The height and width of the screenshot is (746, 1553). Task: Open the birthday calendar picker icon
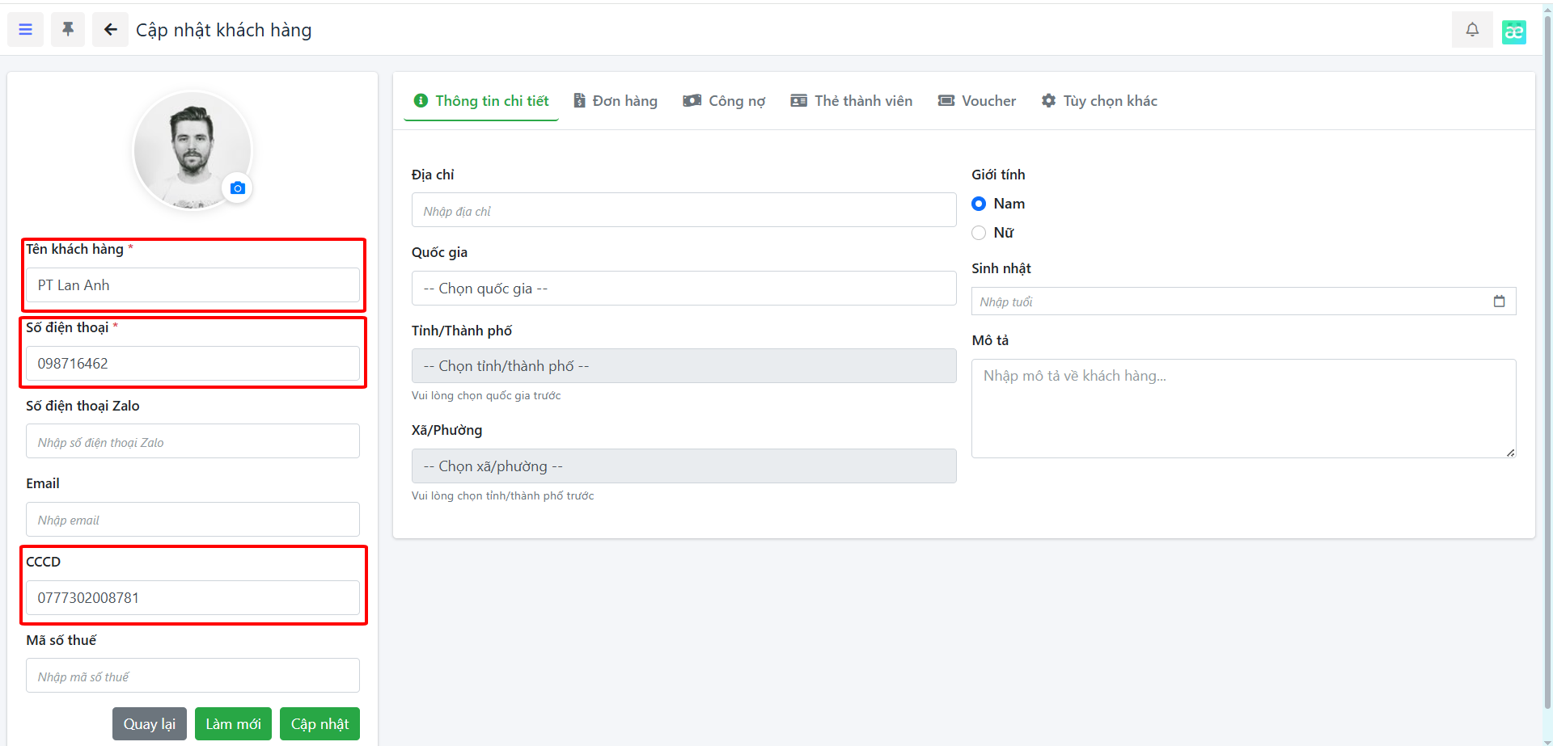(x=1499, y=301)
